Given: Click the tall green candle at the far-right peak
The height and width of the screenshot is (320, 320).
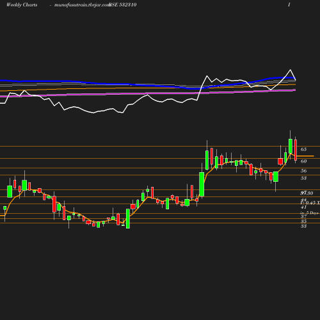Looking at the screenshot, I should pos(291,146).
